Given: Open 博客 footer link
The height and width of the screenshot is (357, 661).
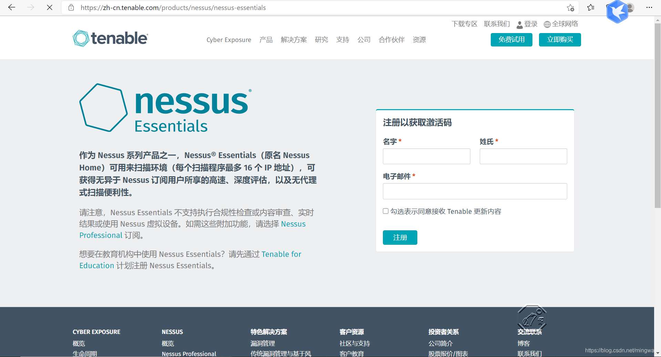Looking at the screenshot, I should tap(523, 343).
